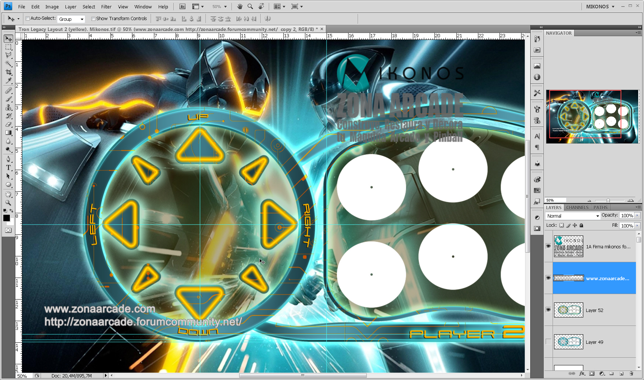Open the Info panel icon
644x380 pixels.
point(537,77)
